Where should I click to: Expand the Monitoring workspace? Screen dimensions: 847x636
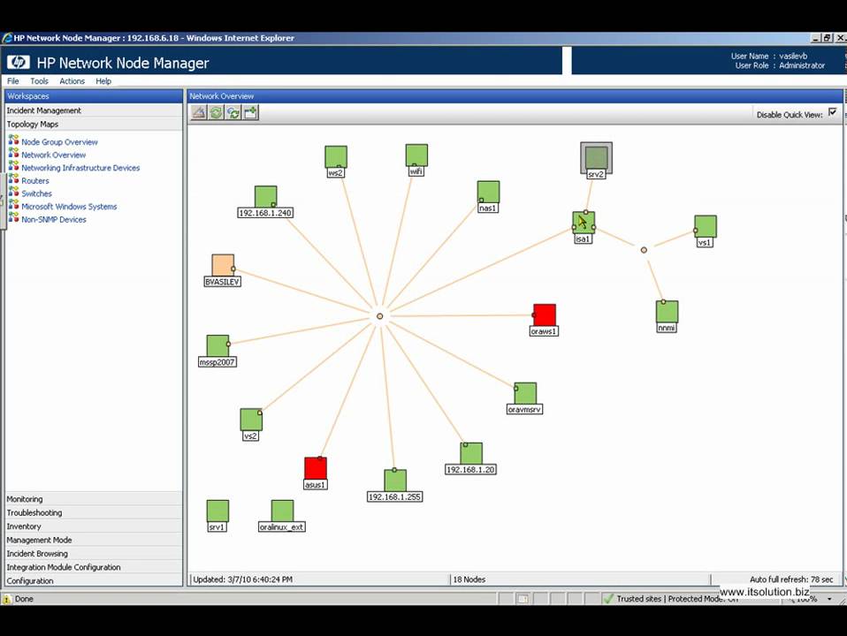pyautogui.click(x=94, y=499)
